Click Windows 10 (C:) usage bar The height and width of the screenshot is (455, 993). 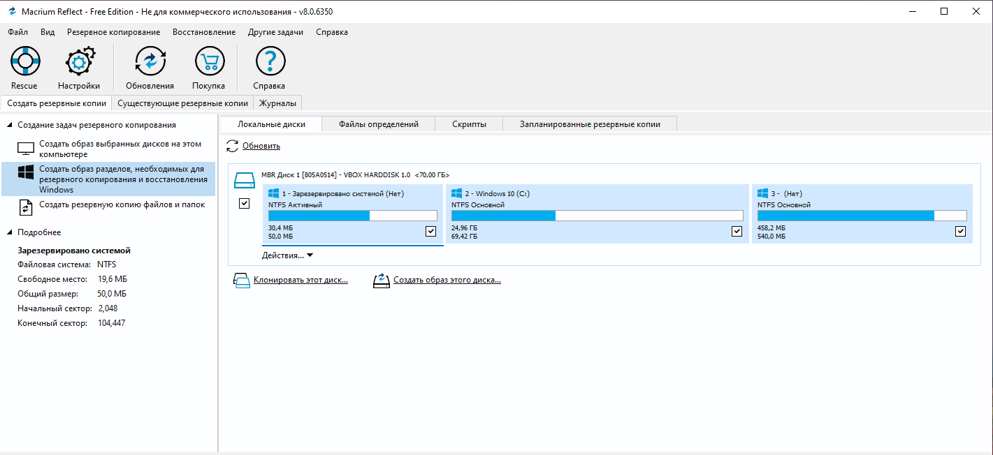coord(597,216)
